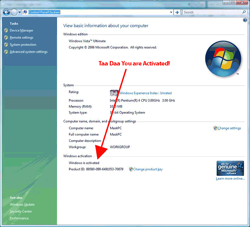Click the WORKGROUP value

pos(120,147)
